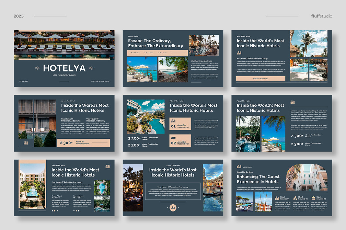Select the receptionist icon for Hotel Services 02
346x230 pixels.
(295, 198)
